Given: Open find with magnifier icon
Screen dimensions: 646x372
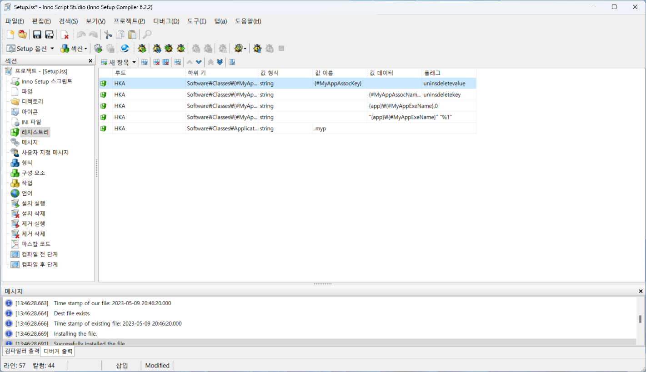Looking at the screenshot, I should (x=147, y=35).
